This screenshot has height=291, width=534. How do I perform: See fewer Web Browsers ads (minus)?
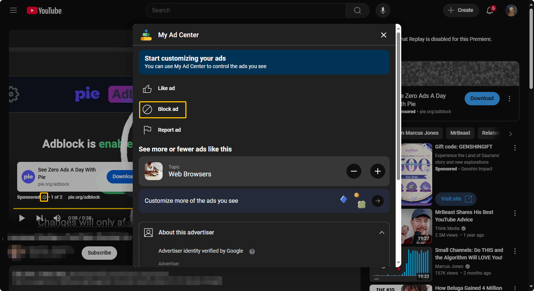point(354,171)
